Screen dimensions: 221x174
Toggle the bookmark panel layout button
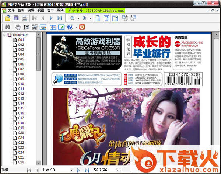[53, 27]
